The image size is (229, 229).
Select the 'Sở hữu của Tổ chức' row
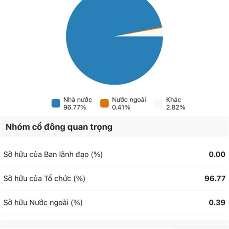click(x=114, y=179)
